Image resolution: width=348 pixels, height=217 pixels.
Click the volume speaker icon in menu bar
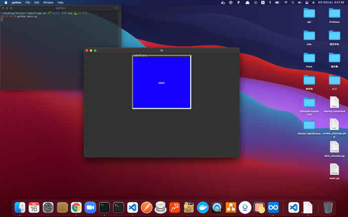300,3
